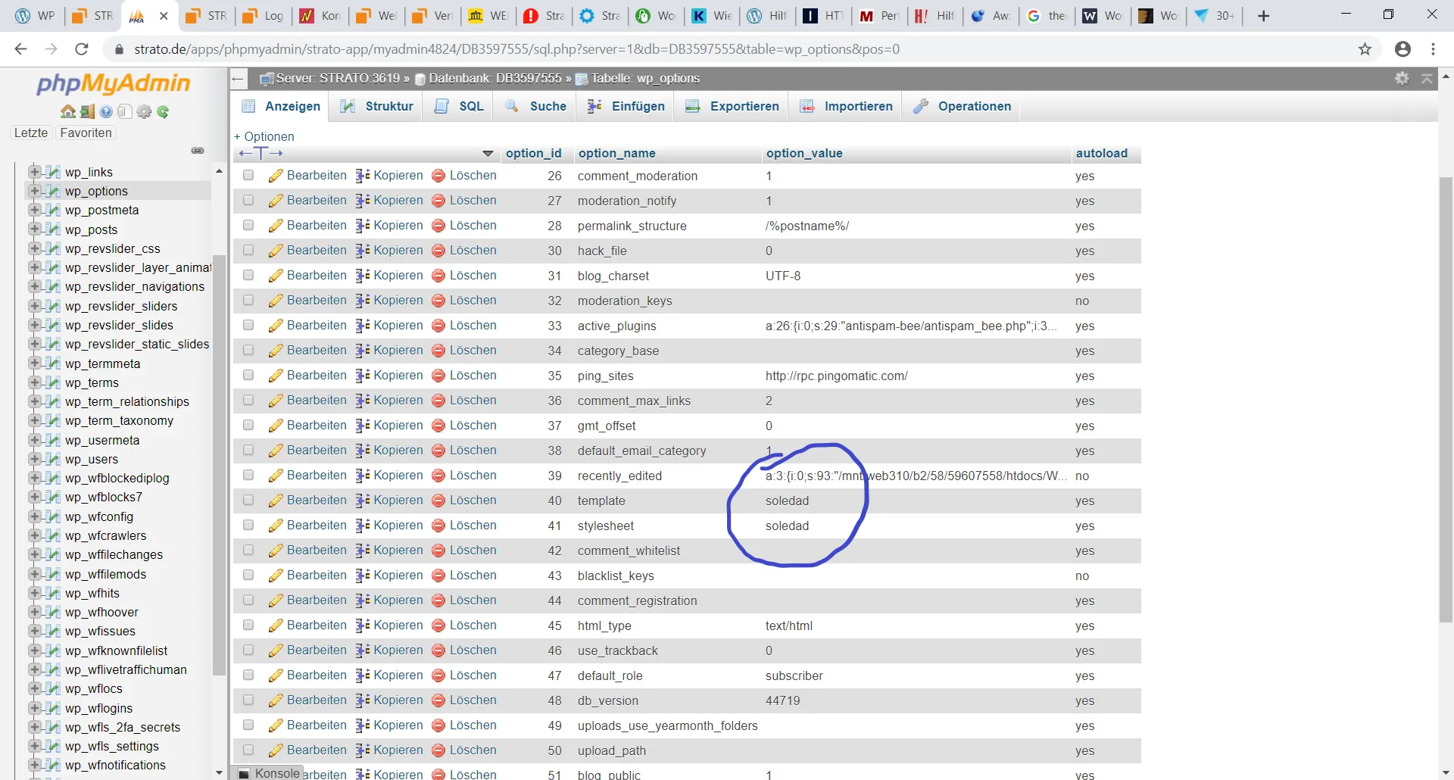Click the full-text toggle arrows ←T→
The width and height of the screenshot is (1454, 780).
(x=261, y=153)
